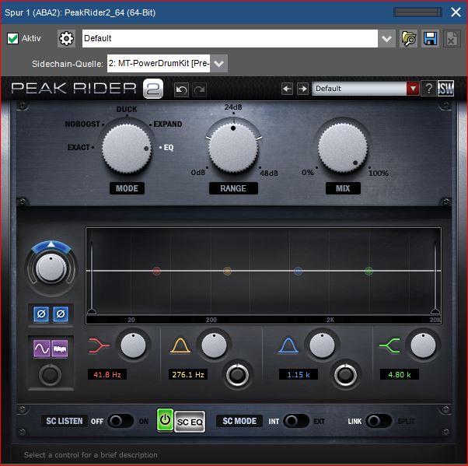Click the SC LISTEN label

[65, 421]
